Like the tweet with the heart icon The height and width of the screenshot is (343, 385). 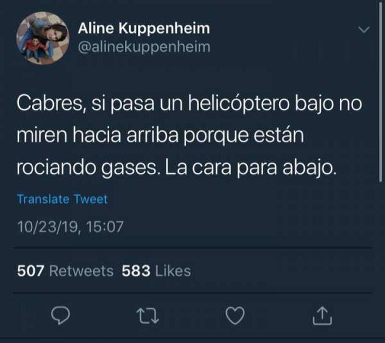click(x=235, y=316)
